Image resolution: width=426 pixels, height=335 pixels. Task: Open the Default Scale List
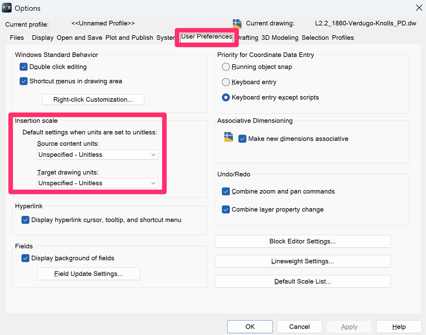(302, 281)
